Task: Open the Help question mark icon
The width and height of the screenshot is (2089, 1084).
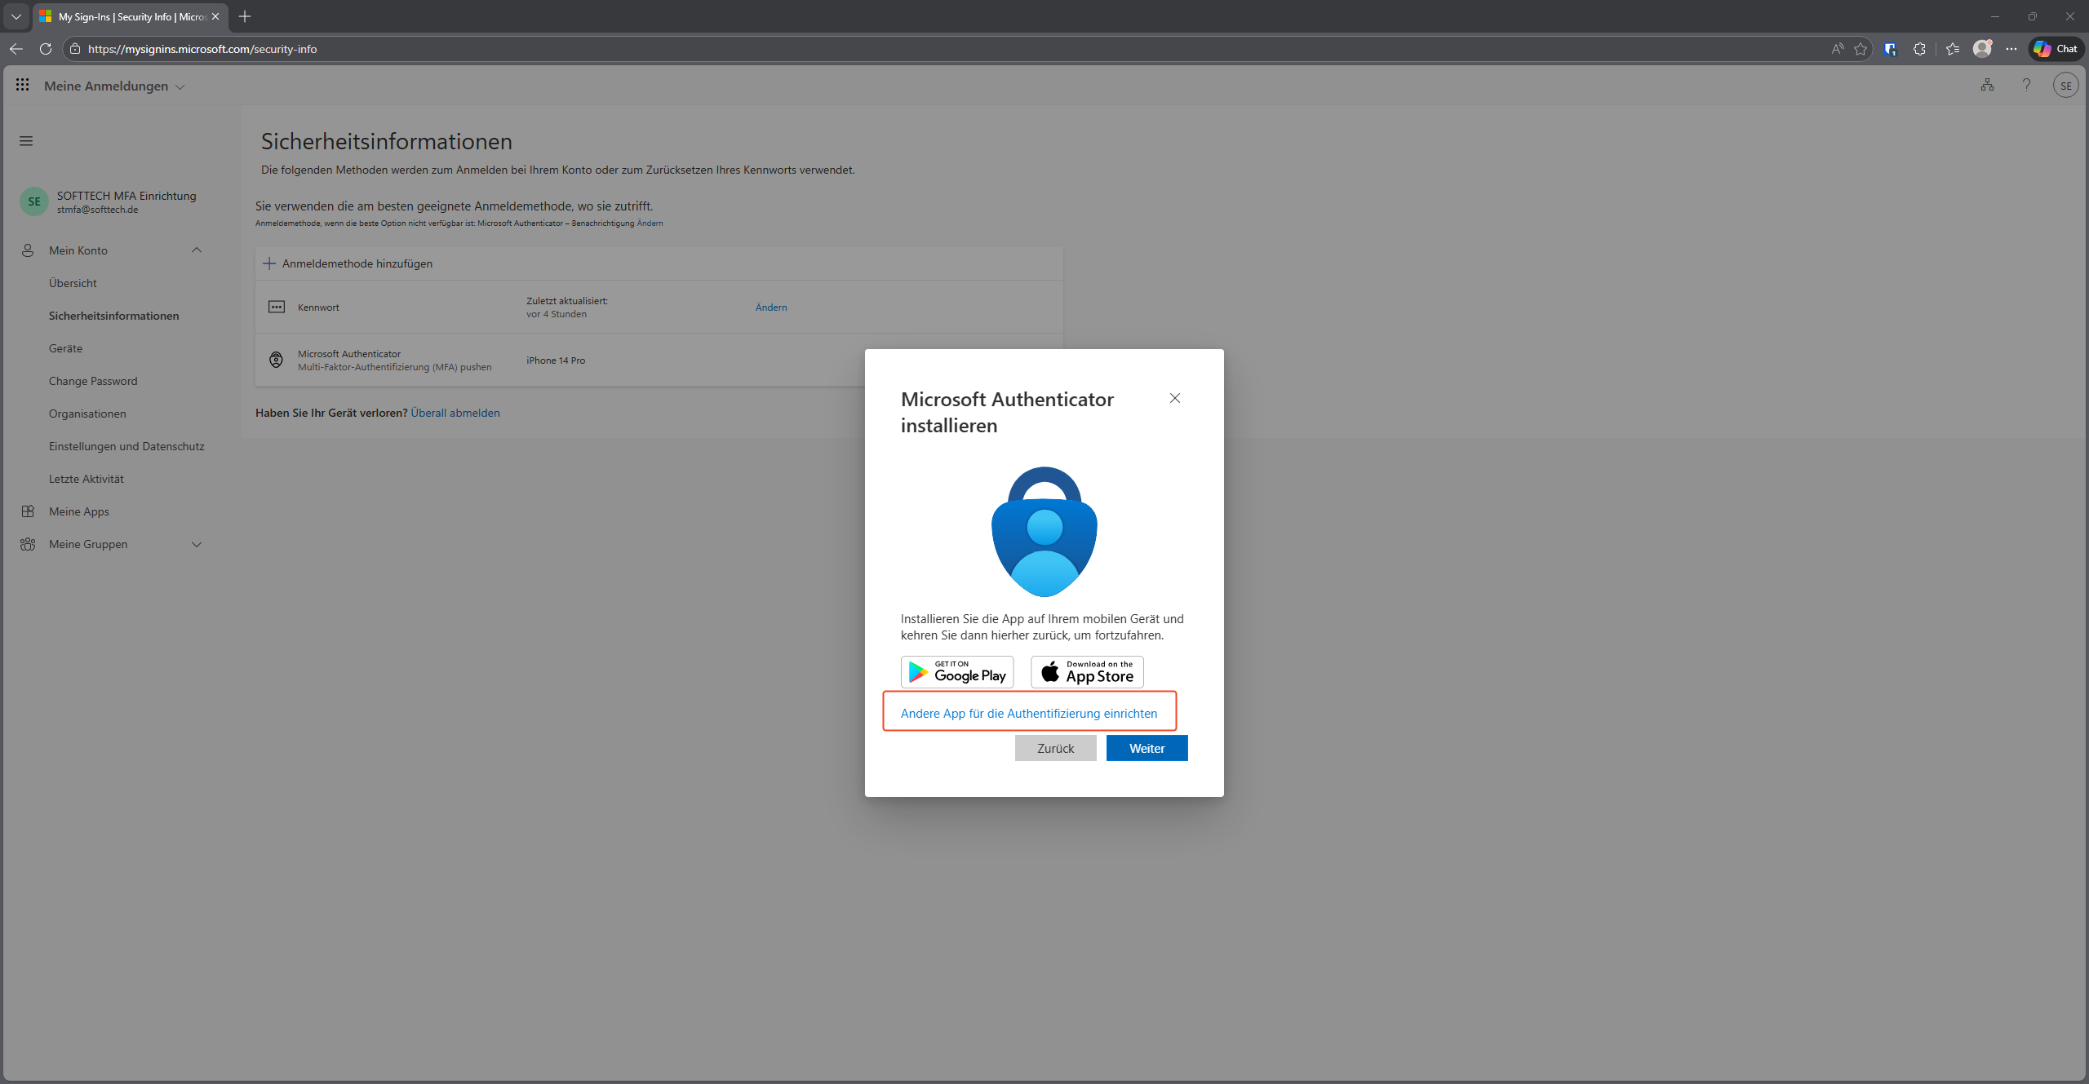Action: 2026,85
